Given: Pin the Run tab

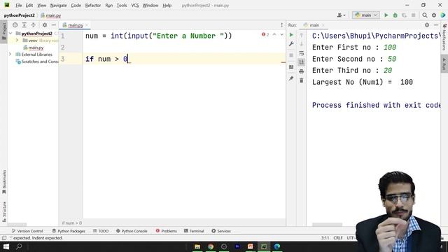Looking at the screenshot, I should 291,78.
